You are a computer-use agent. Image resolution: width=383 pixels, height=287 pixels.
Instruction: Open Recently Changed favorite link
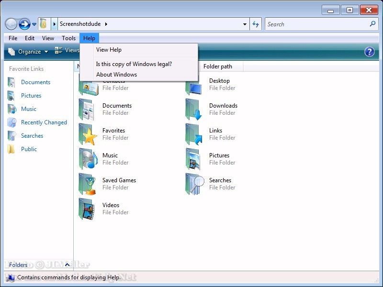44,122
